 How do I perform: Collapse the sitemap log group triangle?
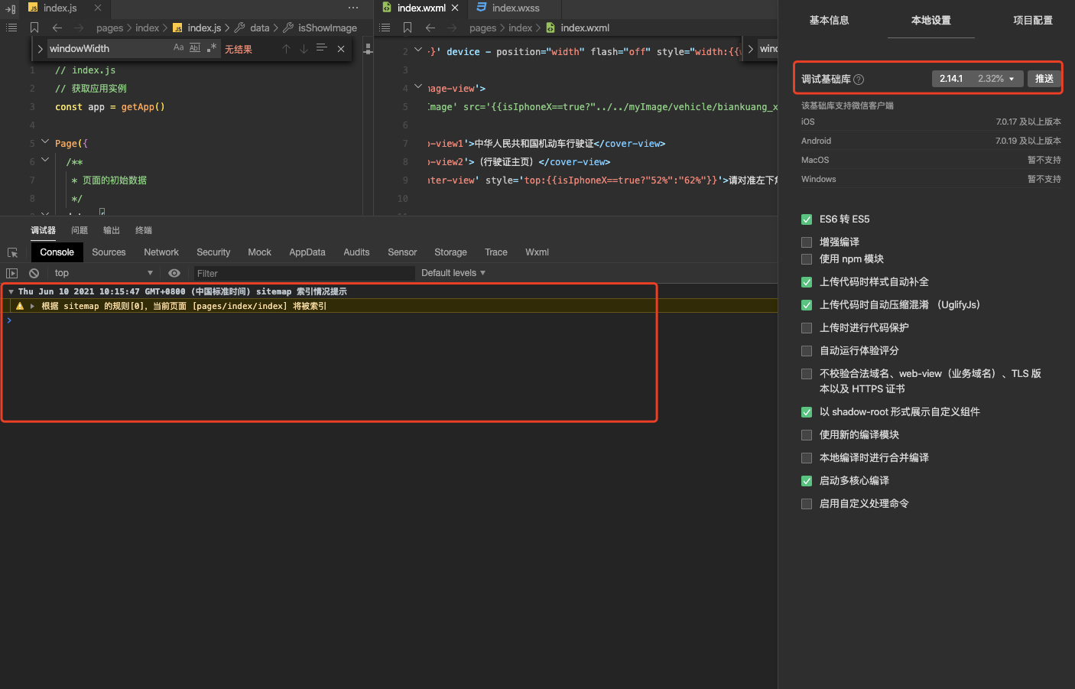[11, 291]
